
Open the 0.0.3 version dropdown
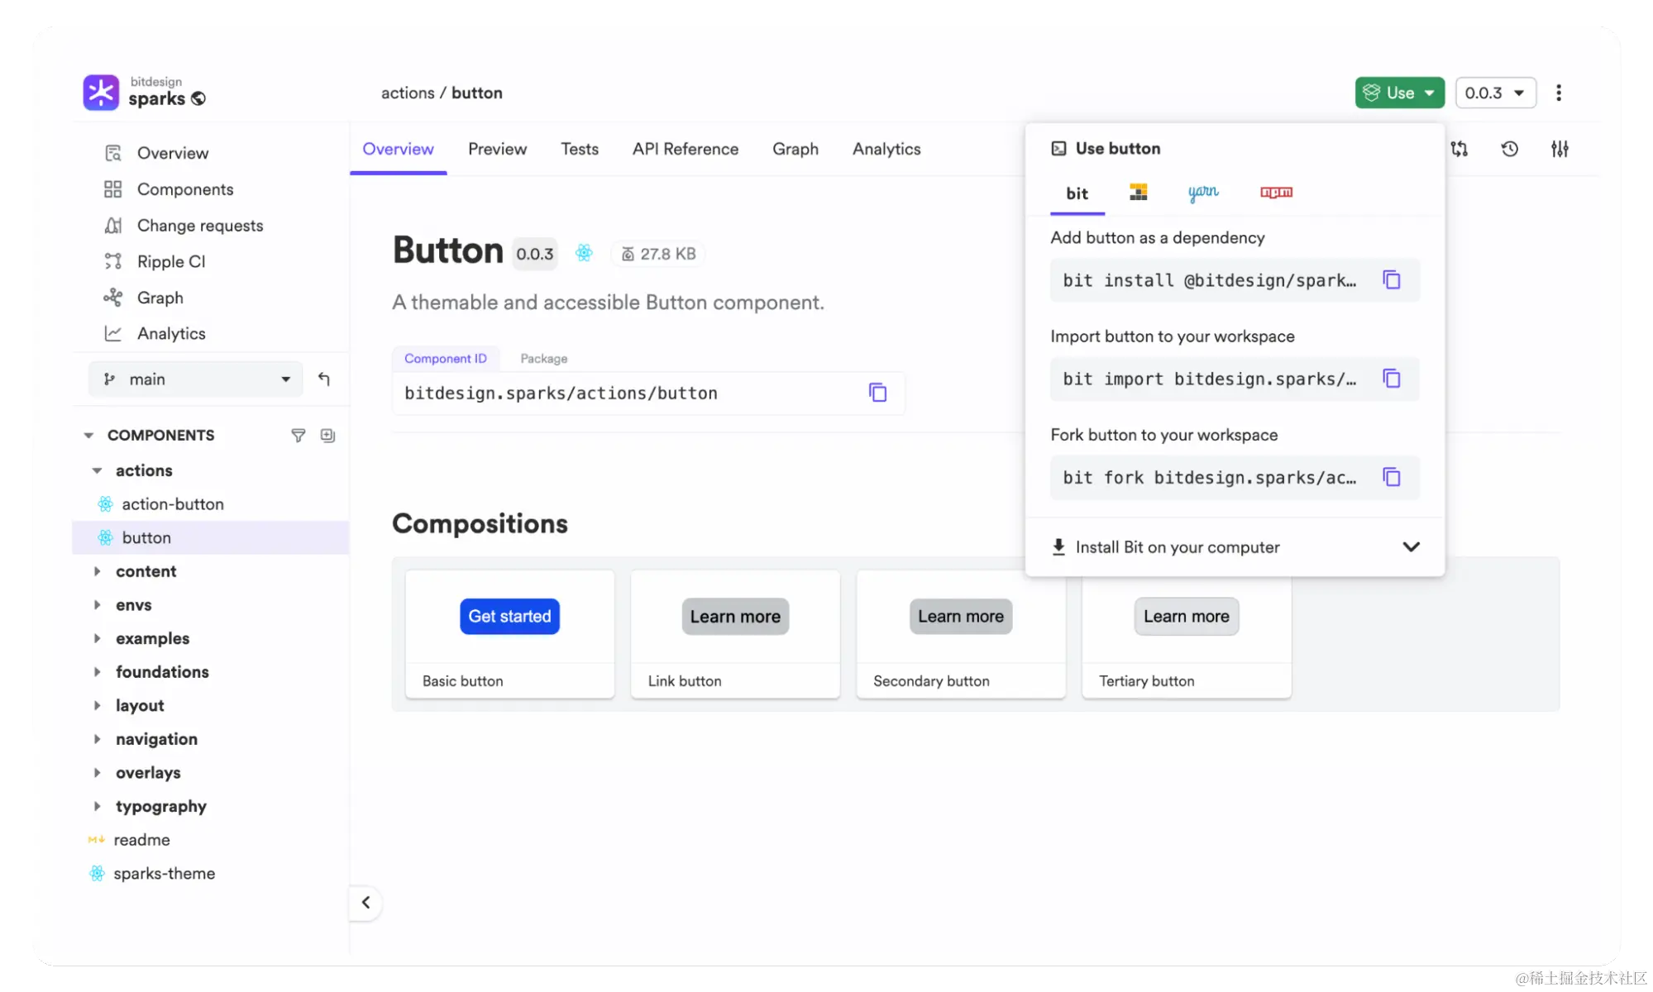tap(1495, 93)
